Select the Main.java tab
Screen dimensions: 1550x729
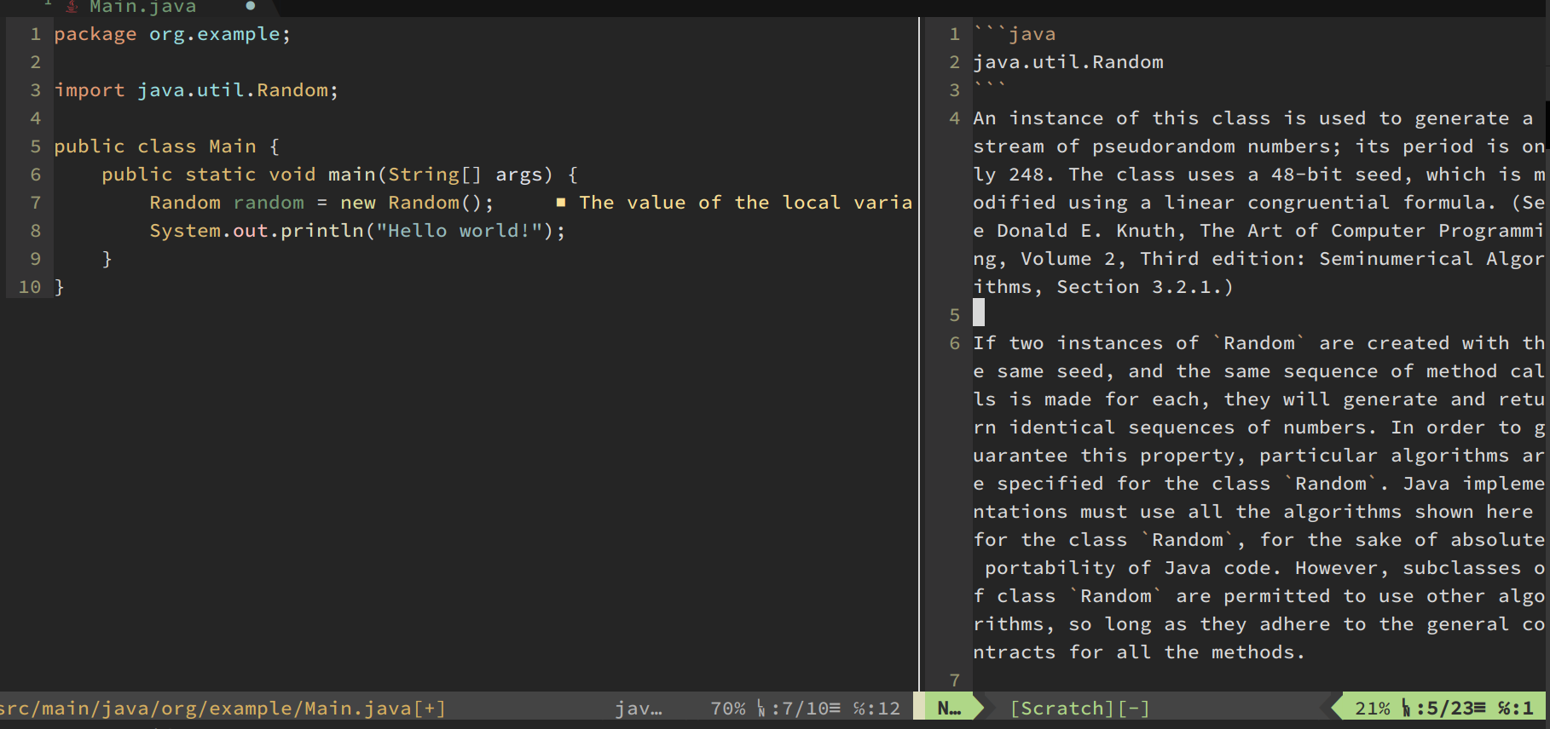click(143, 7)
